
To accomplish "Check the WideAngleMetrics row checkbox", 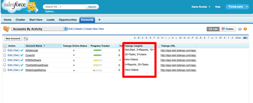I will (5, 70).
